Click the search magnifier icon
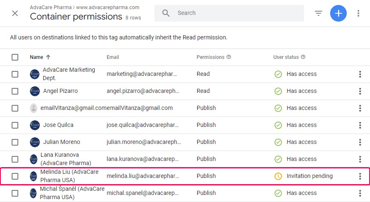370x202 pixels. pyautogui.click(x=166, y=13)
